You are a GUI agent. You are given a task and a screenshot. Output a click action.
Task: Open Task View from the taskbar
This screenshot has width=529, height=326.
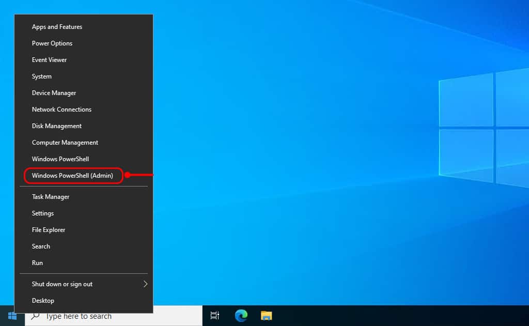point(215,316)
